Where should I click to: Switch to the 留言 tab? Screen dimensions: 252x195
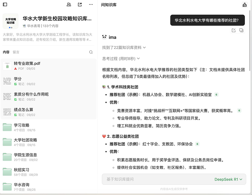coord(16,52)
